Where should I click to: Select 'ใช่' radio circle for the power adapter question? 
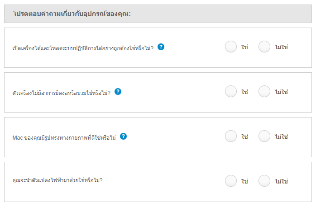click(231, 181)
